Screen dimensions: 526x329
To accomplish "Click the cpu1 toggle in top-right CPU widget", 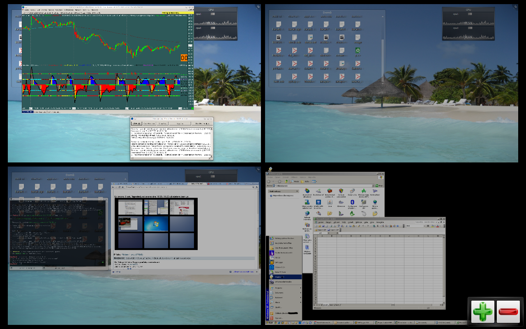I will (470, 14).
